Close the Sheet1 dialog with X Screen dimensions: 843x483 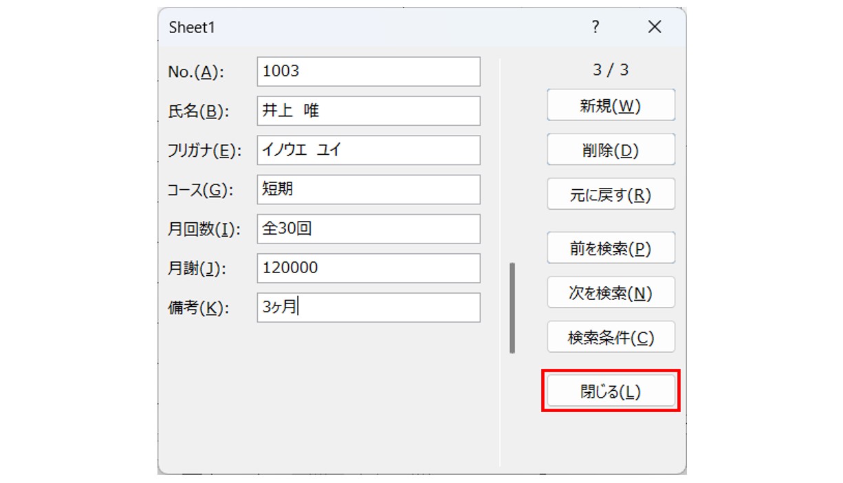[x=655, y=27]
